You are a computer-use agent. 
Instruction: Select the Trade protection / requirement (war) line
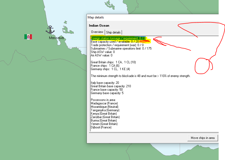pyautogui.click(x=117, y=45)
